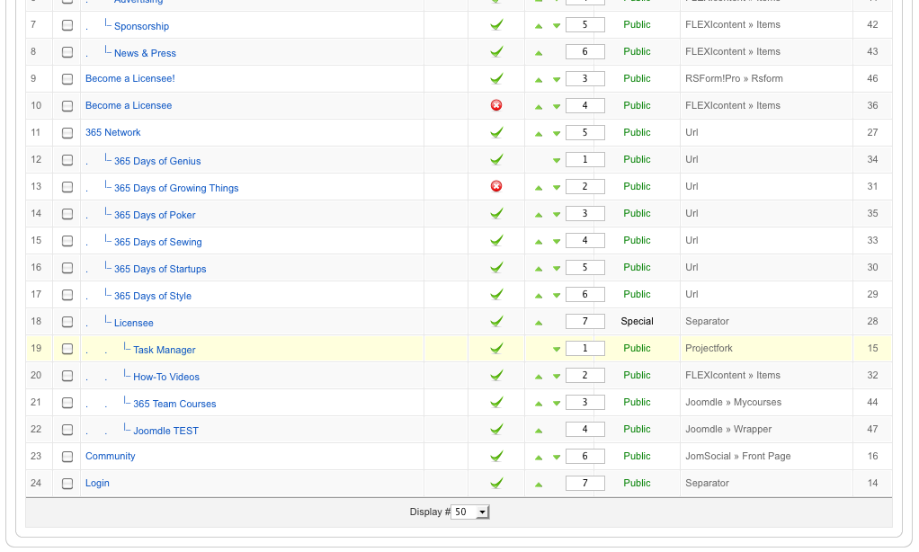Open the How-To Videos menu item
This screenshot has width=919, height=552.
point(166,377)
